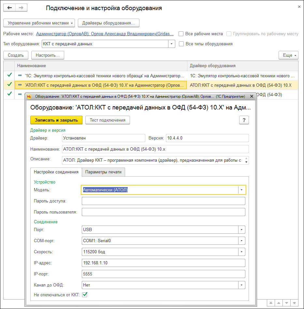Click the Настроить... button

[48, 55]
